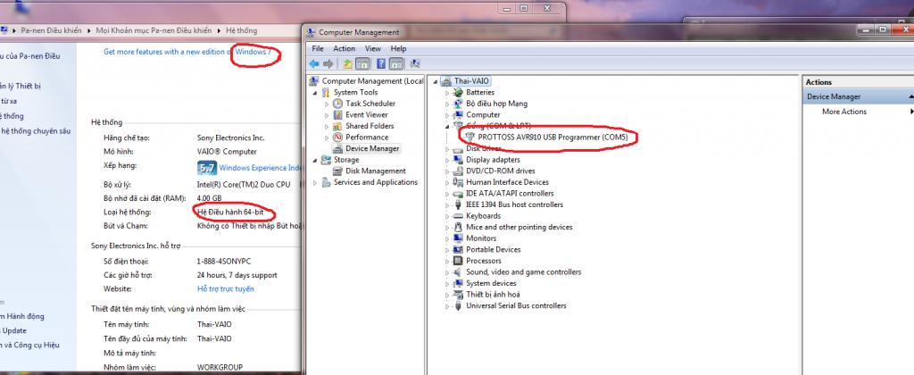Click the Performance icon in console tree

[337, 137]
